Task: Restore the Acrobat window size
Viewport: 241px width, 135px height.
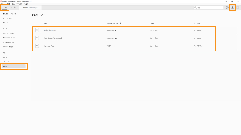Action: (232, 1)
